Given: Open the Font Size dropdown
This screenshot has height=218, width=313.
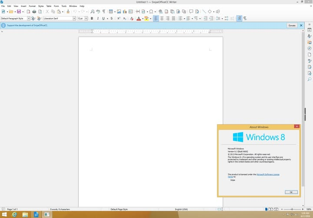Looking at the screenshot, I should [86, 18].
